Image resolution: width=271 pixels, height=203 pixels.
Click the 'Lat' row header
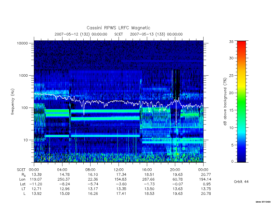click(23, 184)
